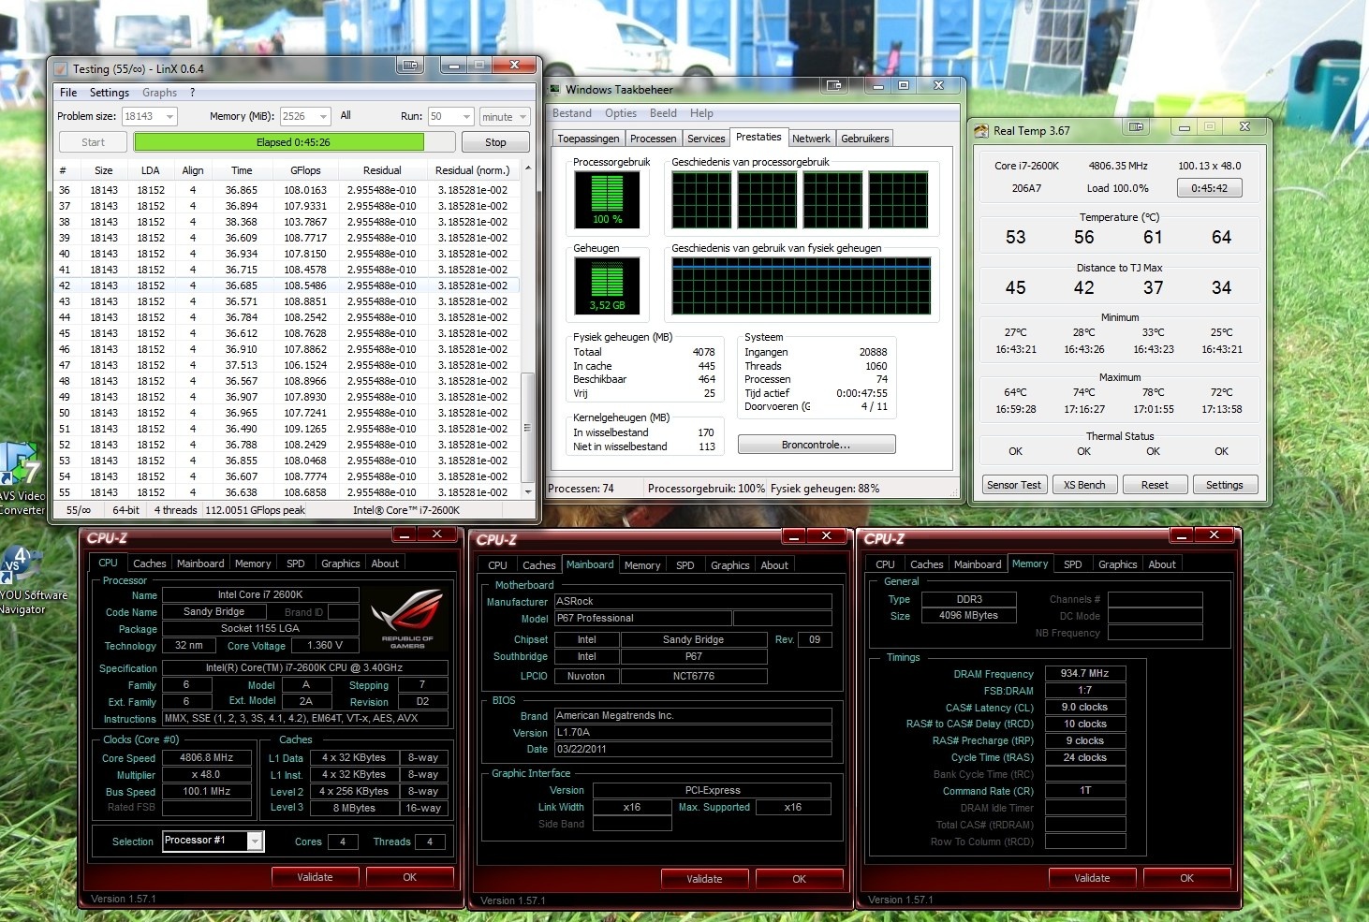The height and width of the screenshot is (922, 1369).
Task: Expand the minute unit dropdown in LinX
Action: click(523, 117)
